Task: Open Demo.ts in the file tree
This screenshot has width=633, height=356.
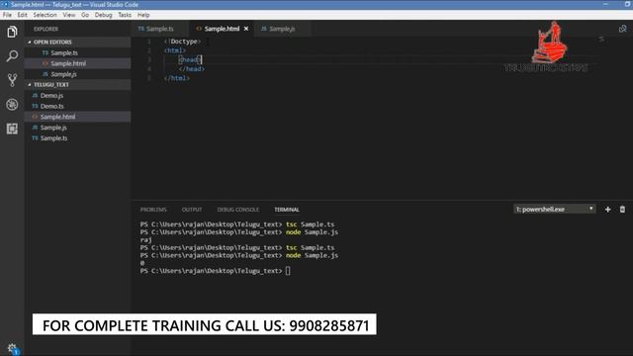Action: click(77, 106)
